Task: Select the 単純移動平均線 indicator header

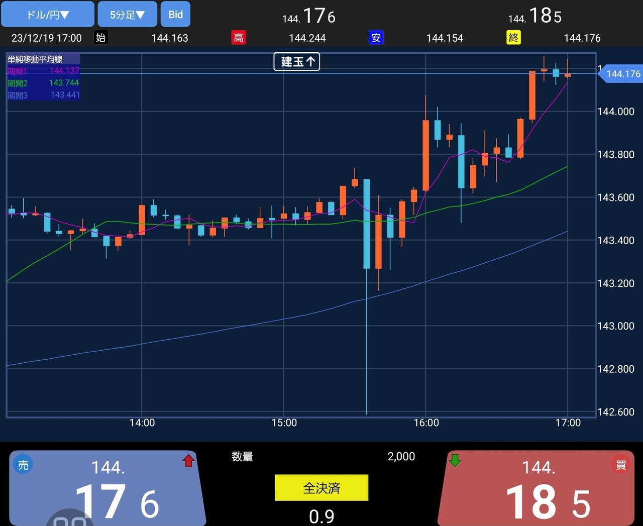Action: pos(35,59)
